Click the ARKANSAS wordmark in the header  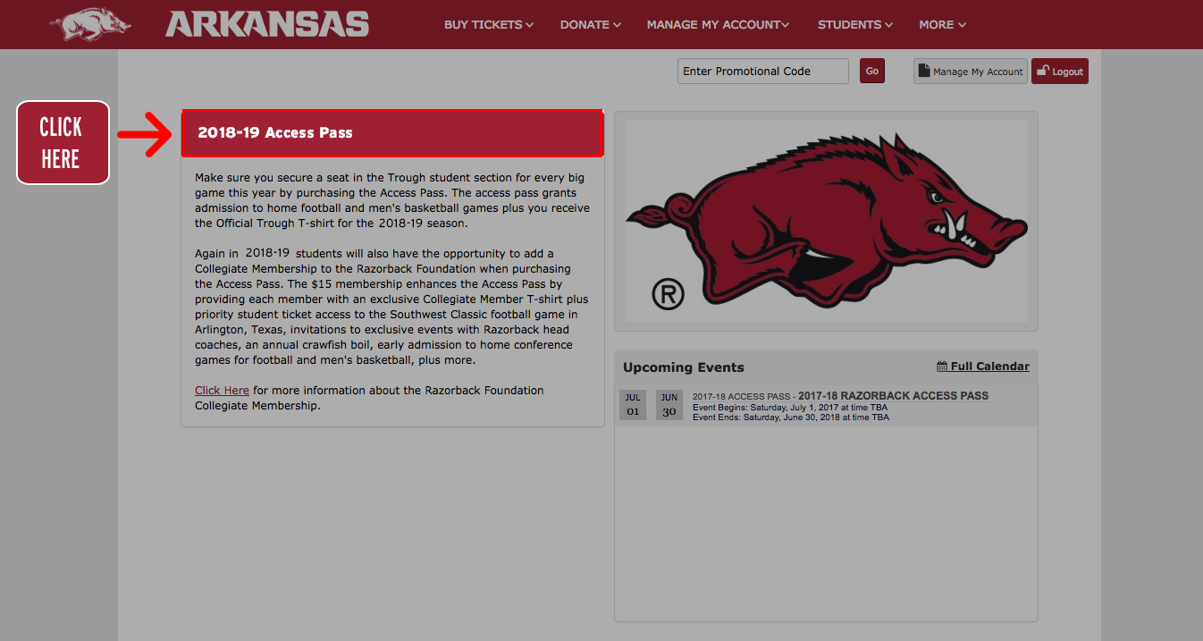267,24
